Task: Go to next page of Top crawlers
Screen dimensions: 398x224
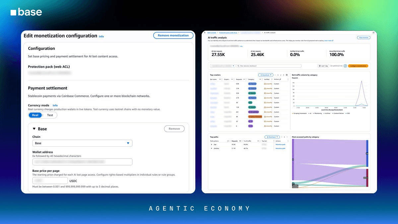Action: click(284, 75)
